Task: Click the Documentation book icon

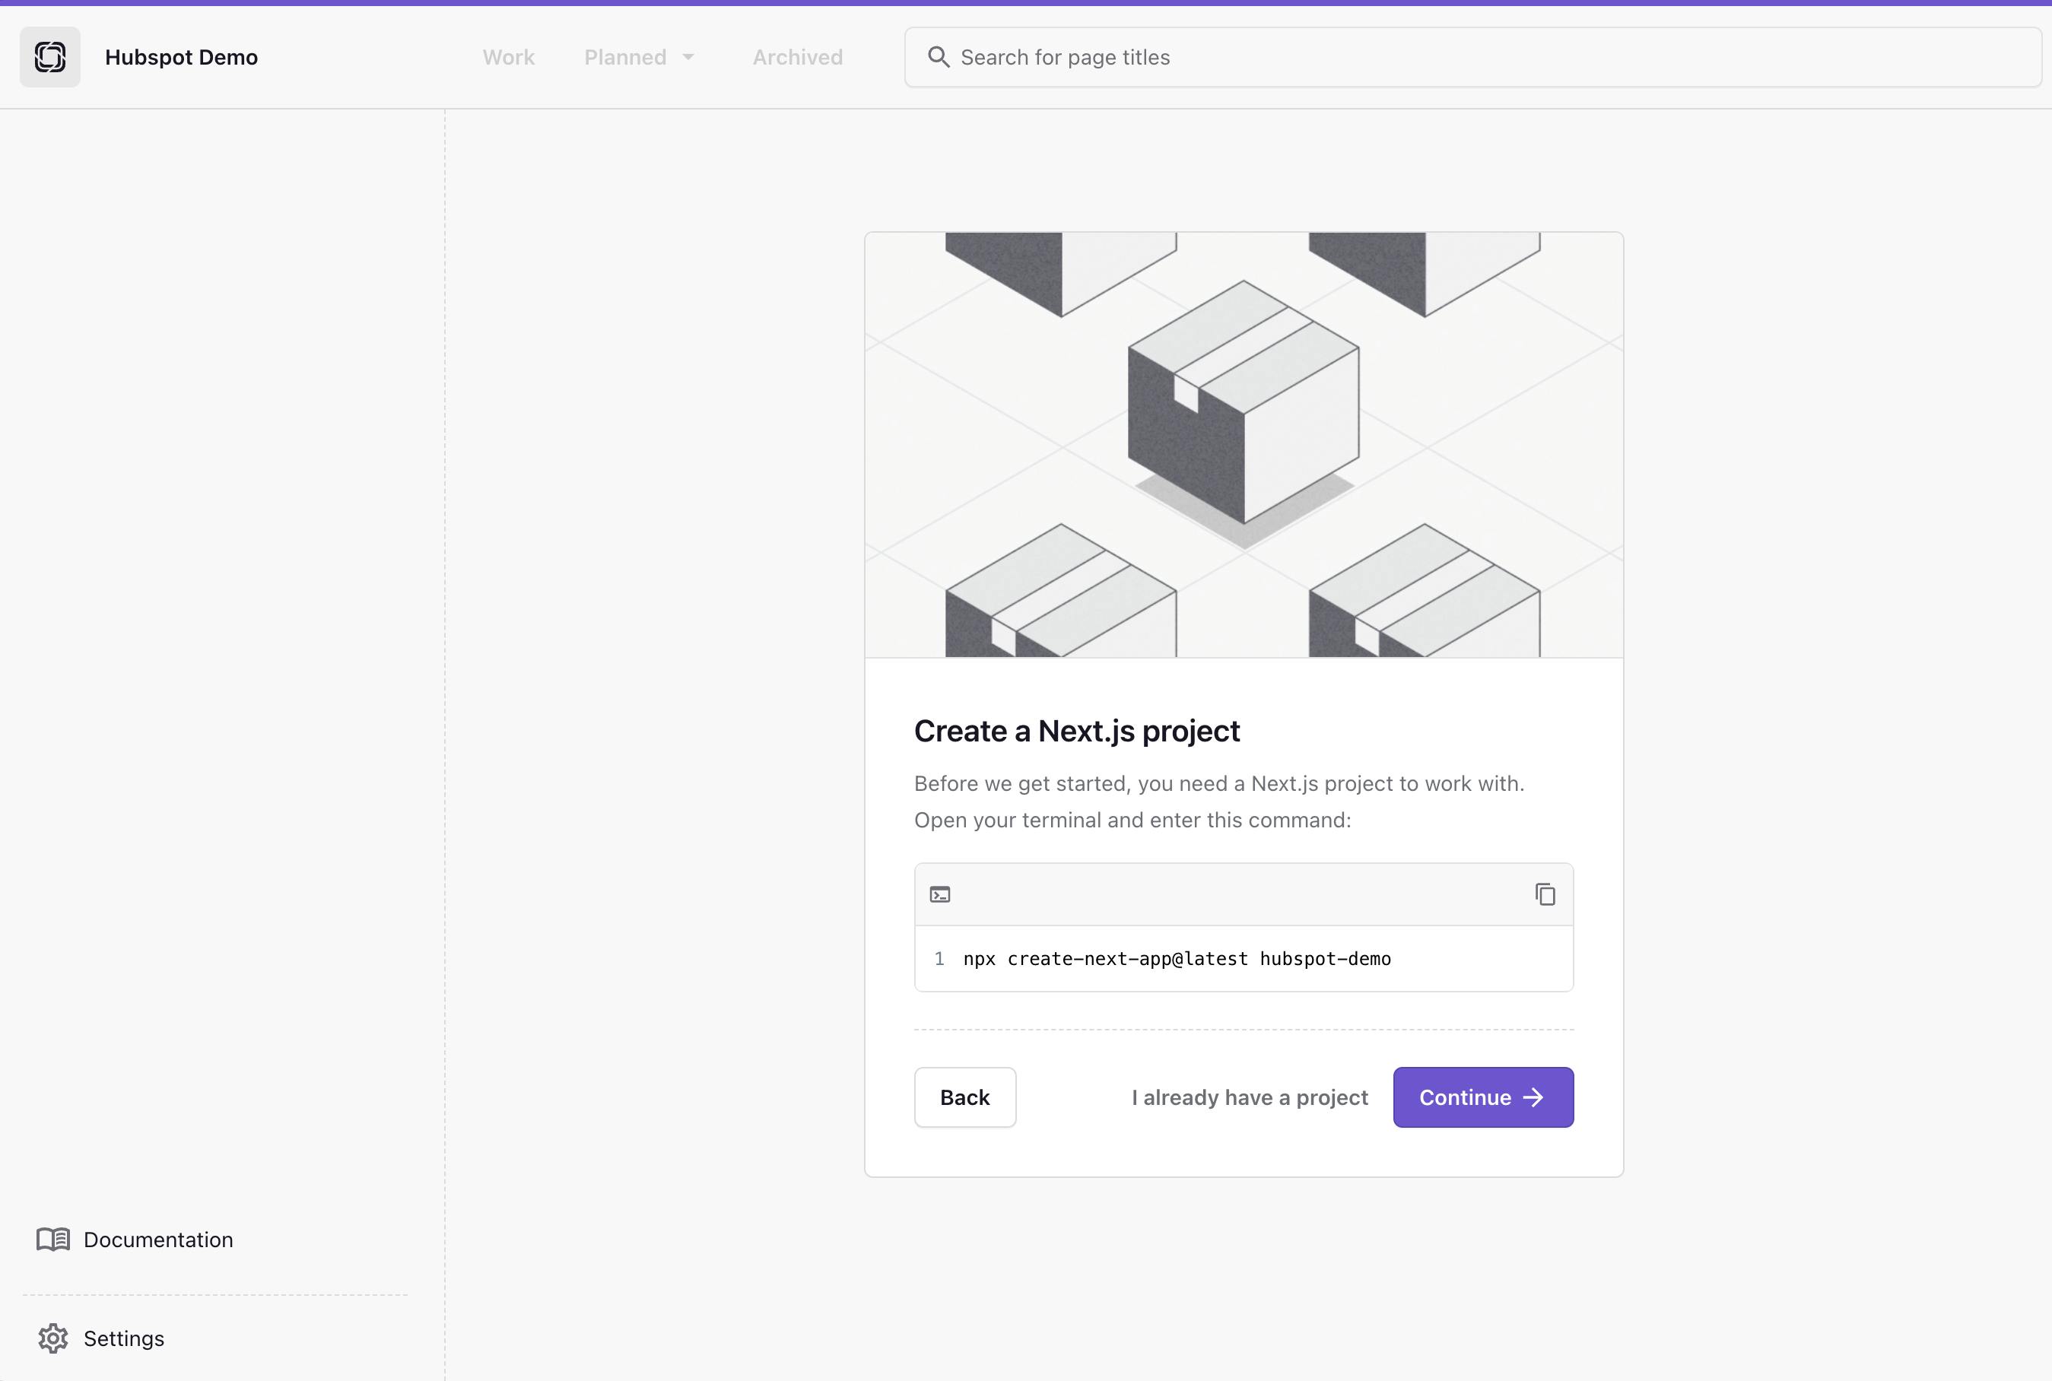Action: point(52,1240)
